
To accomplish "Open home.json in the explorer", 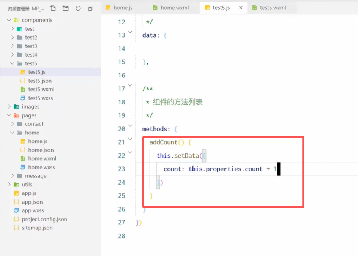I will click(x=50, y=150).
